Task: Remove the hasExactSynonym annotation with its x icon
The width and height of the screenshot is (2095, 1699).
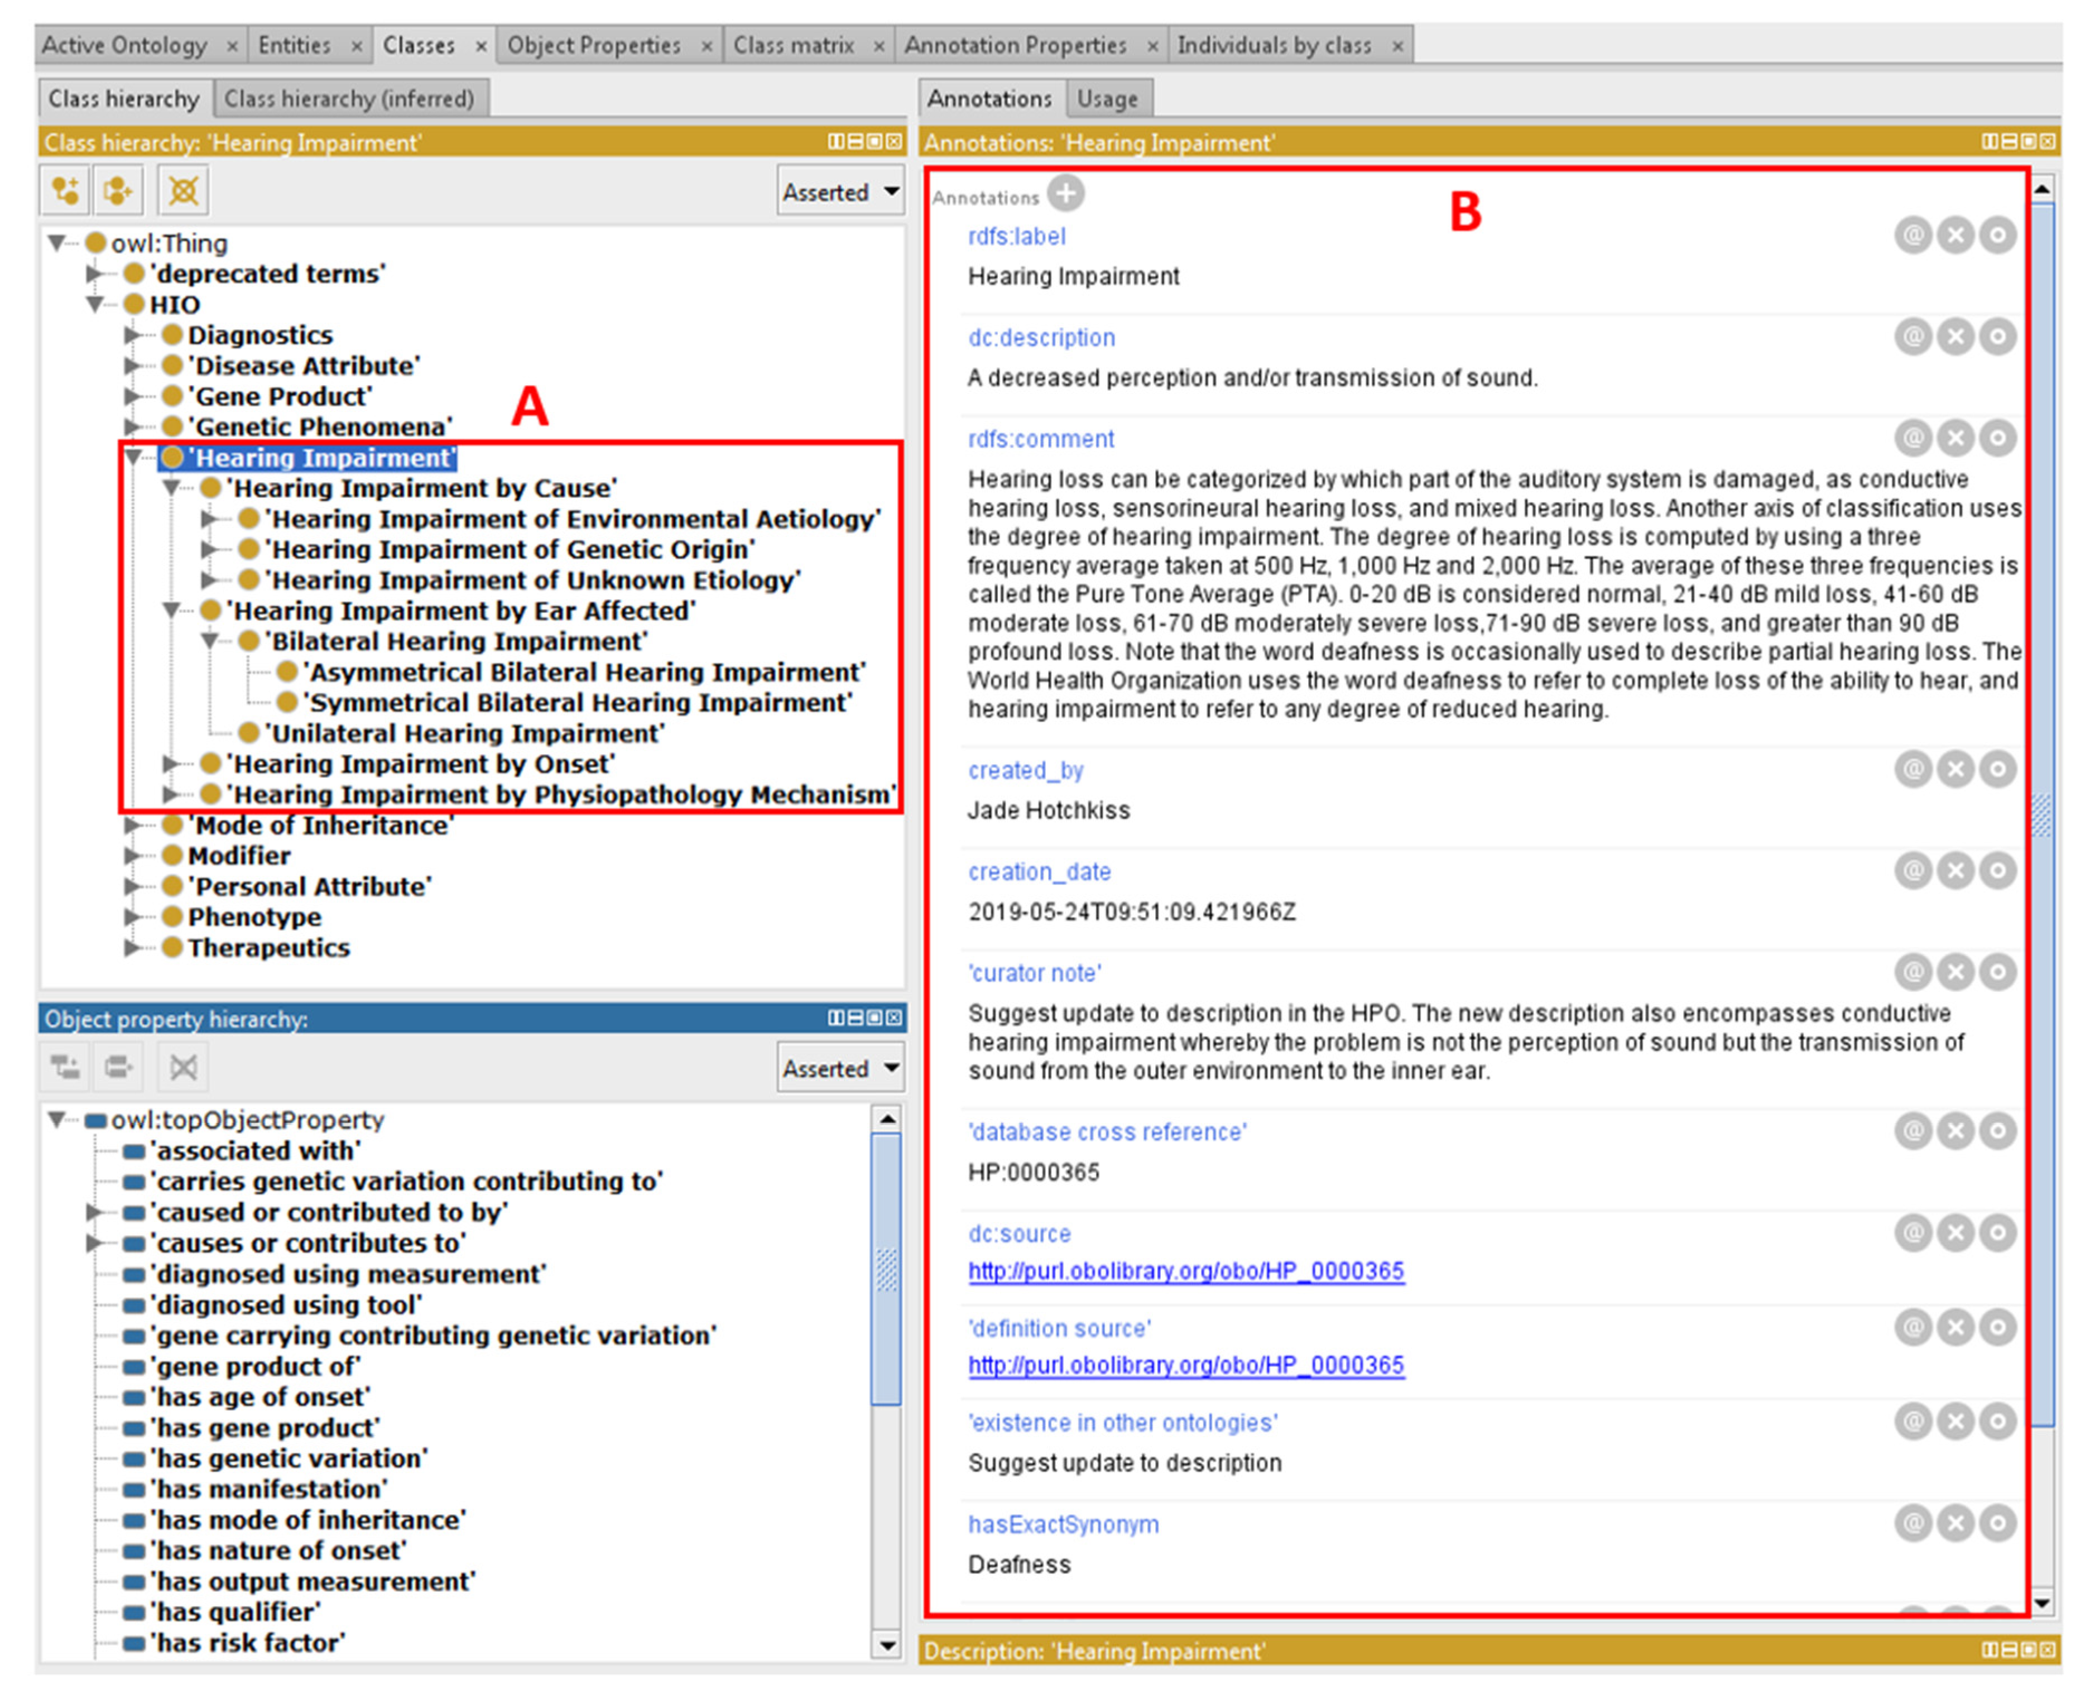Action: coord(1955,1523)
